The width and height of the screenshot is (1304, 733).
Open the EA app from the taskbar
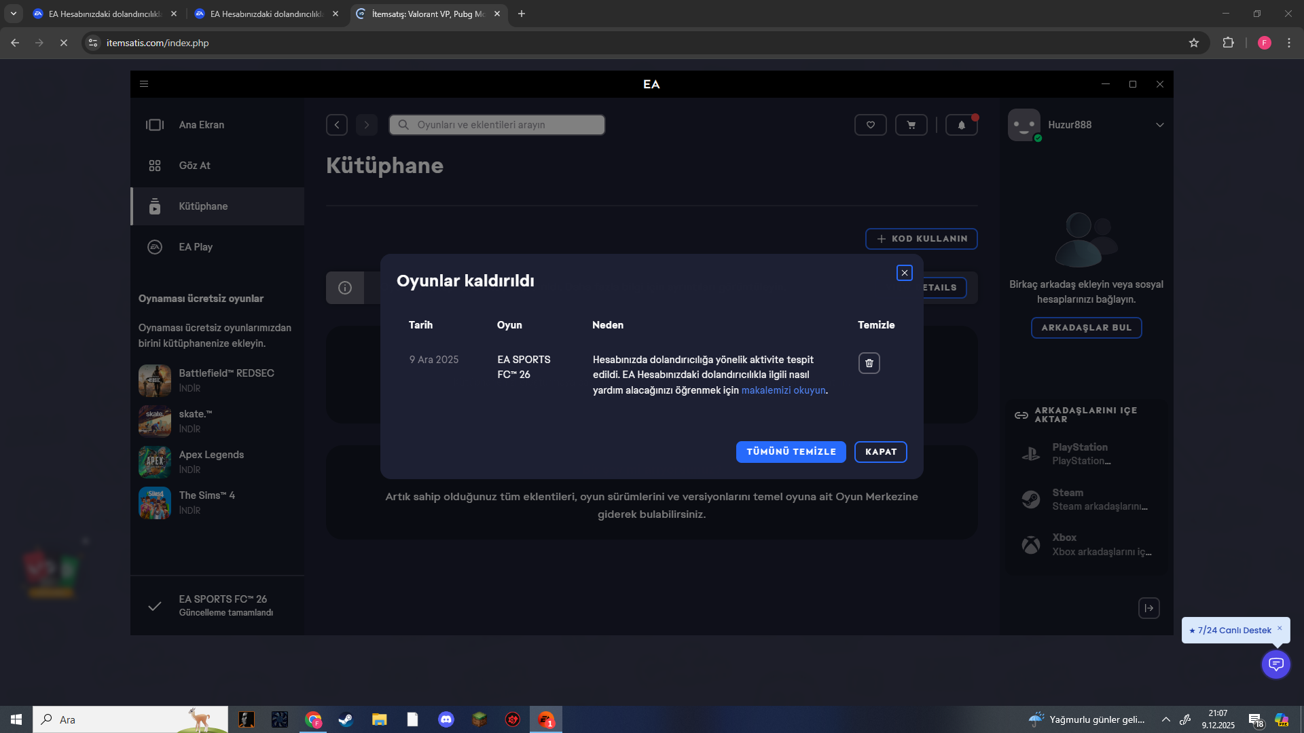(x=546, y=719)
